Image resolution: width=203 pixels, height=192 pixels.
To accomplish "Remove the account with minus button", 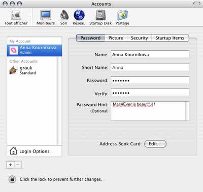I will pyautogui.click(x=18, y=165).
